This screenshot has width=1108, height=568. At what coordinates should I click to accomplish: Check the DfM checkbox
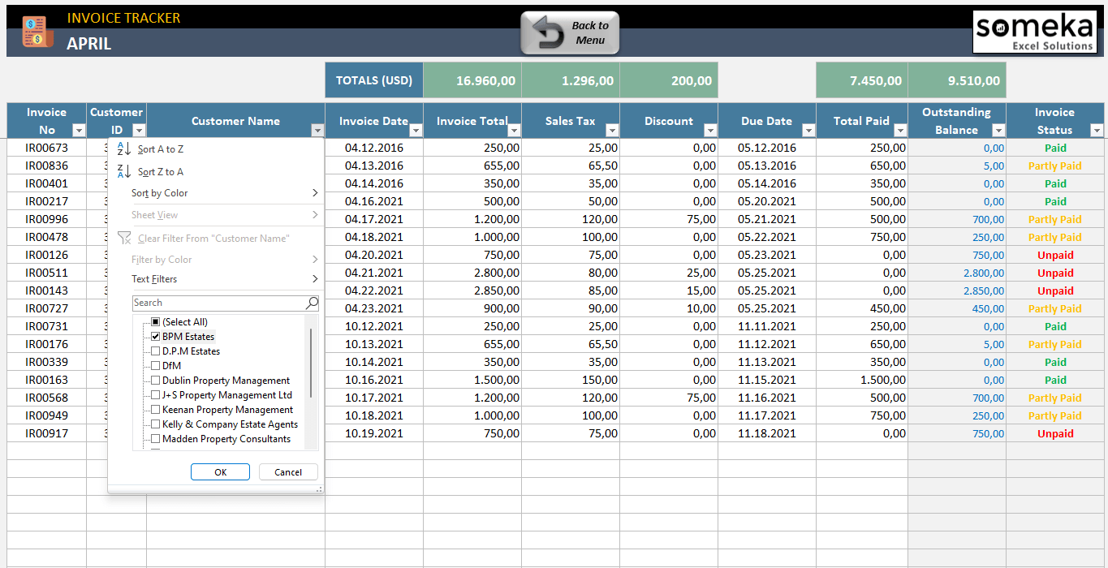[155, 366]
